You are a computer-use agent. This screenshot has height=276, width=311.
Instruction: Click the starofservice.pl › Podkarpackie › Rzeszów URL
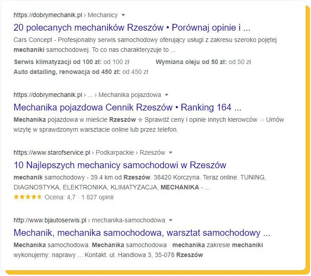click(x=89, y=153)
